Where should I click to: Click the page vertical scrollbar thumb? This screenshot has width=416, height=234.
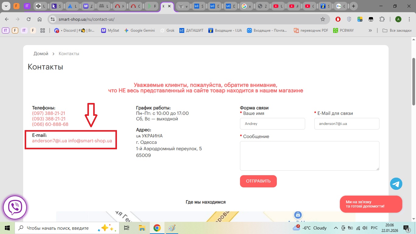point(413,82)
